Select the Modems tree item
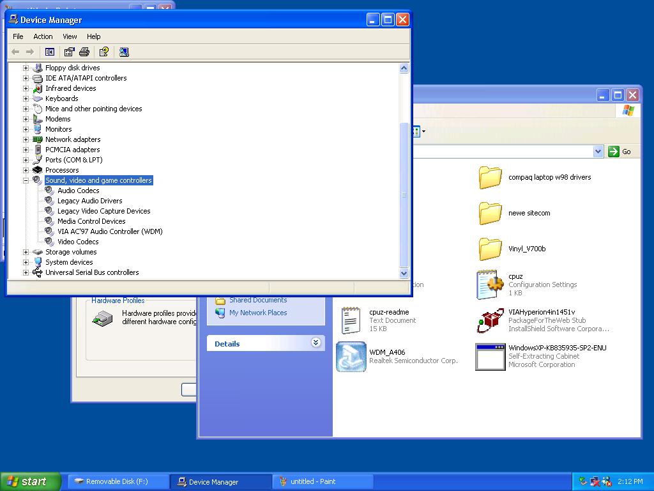The width and height of the screenshot is (654, 491). pyautogui.click(x=58, y=119)
